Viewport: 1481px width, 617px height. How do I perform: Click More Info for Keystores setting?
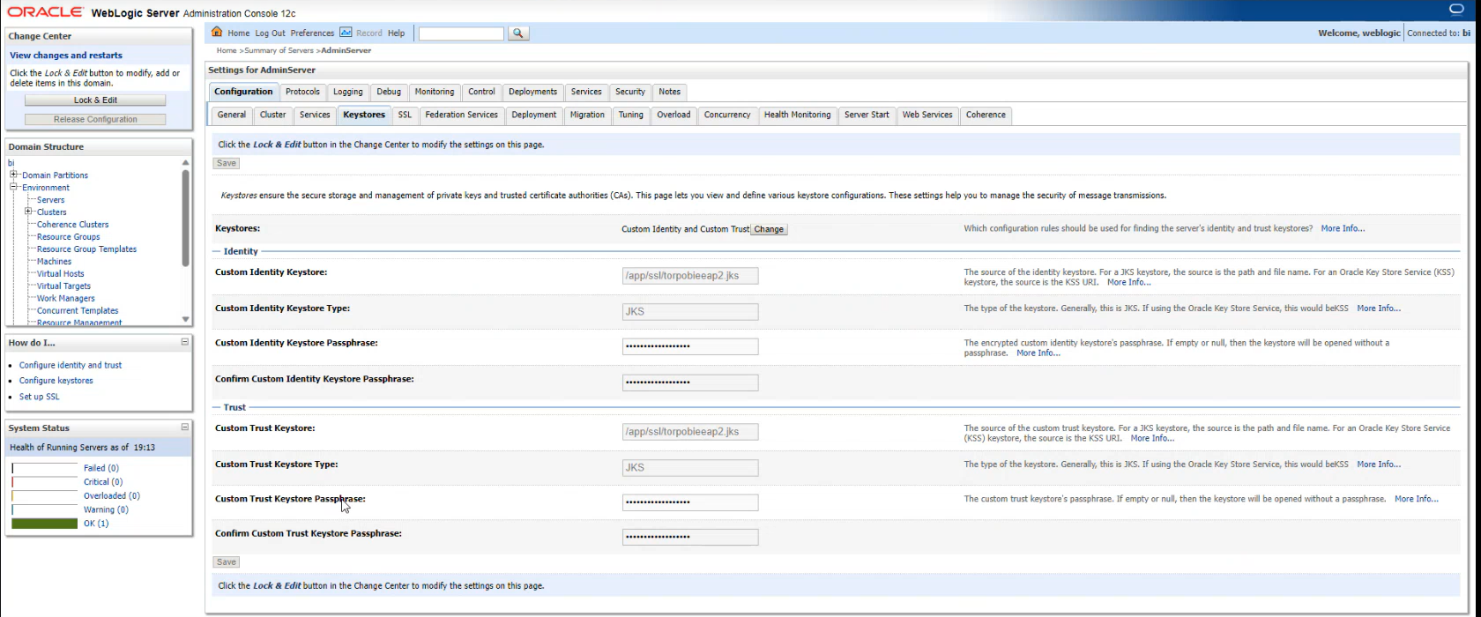tap(1343, 228)
